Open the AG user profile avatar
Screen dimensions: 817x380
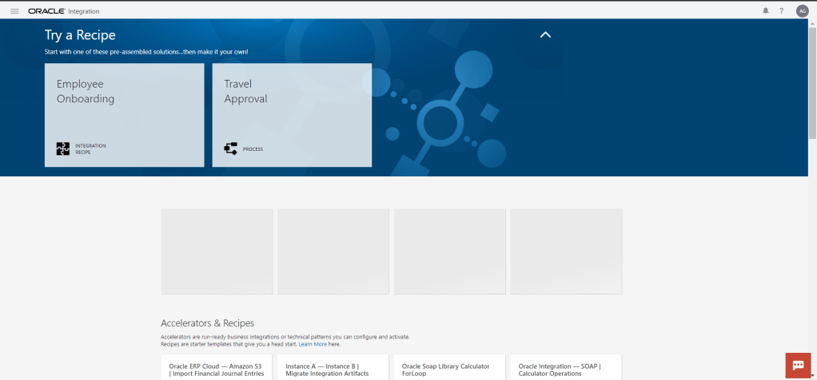[802, 11]
